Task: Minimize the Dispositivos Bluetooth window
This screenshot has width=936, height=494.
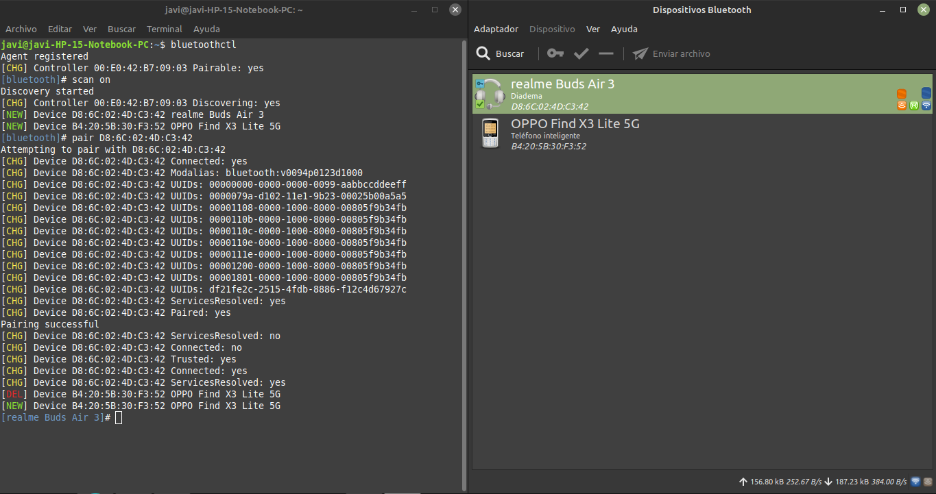Action: [x=883, y=10]
